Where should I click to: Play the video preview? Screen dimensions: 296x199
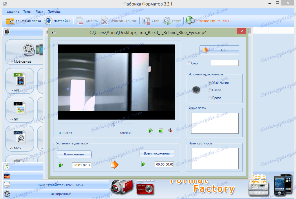click(151, 130)
